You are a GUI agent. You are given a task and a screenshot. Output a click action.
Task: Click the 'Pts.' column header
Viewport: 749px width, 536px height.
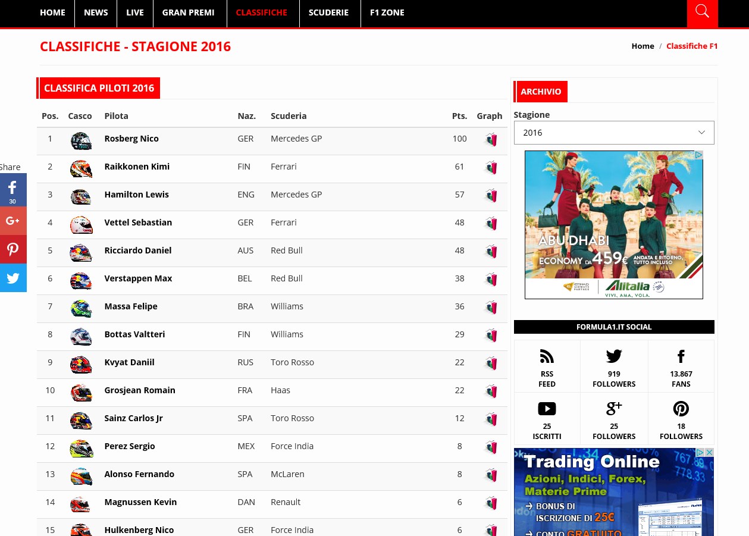pos(459,116)
